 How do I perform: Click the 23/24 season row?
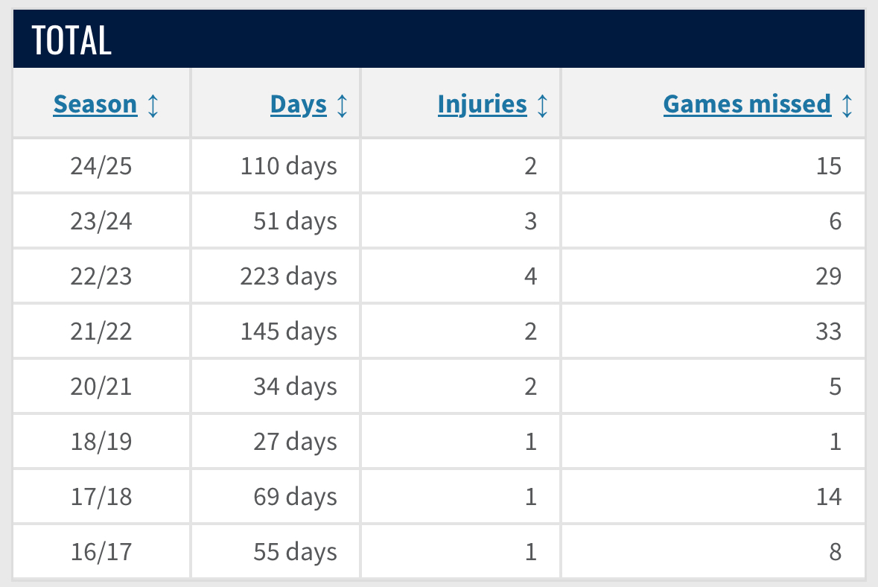439,220
